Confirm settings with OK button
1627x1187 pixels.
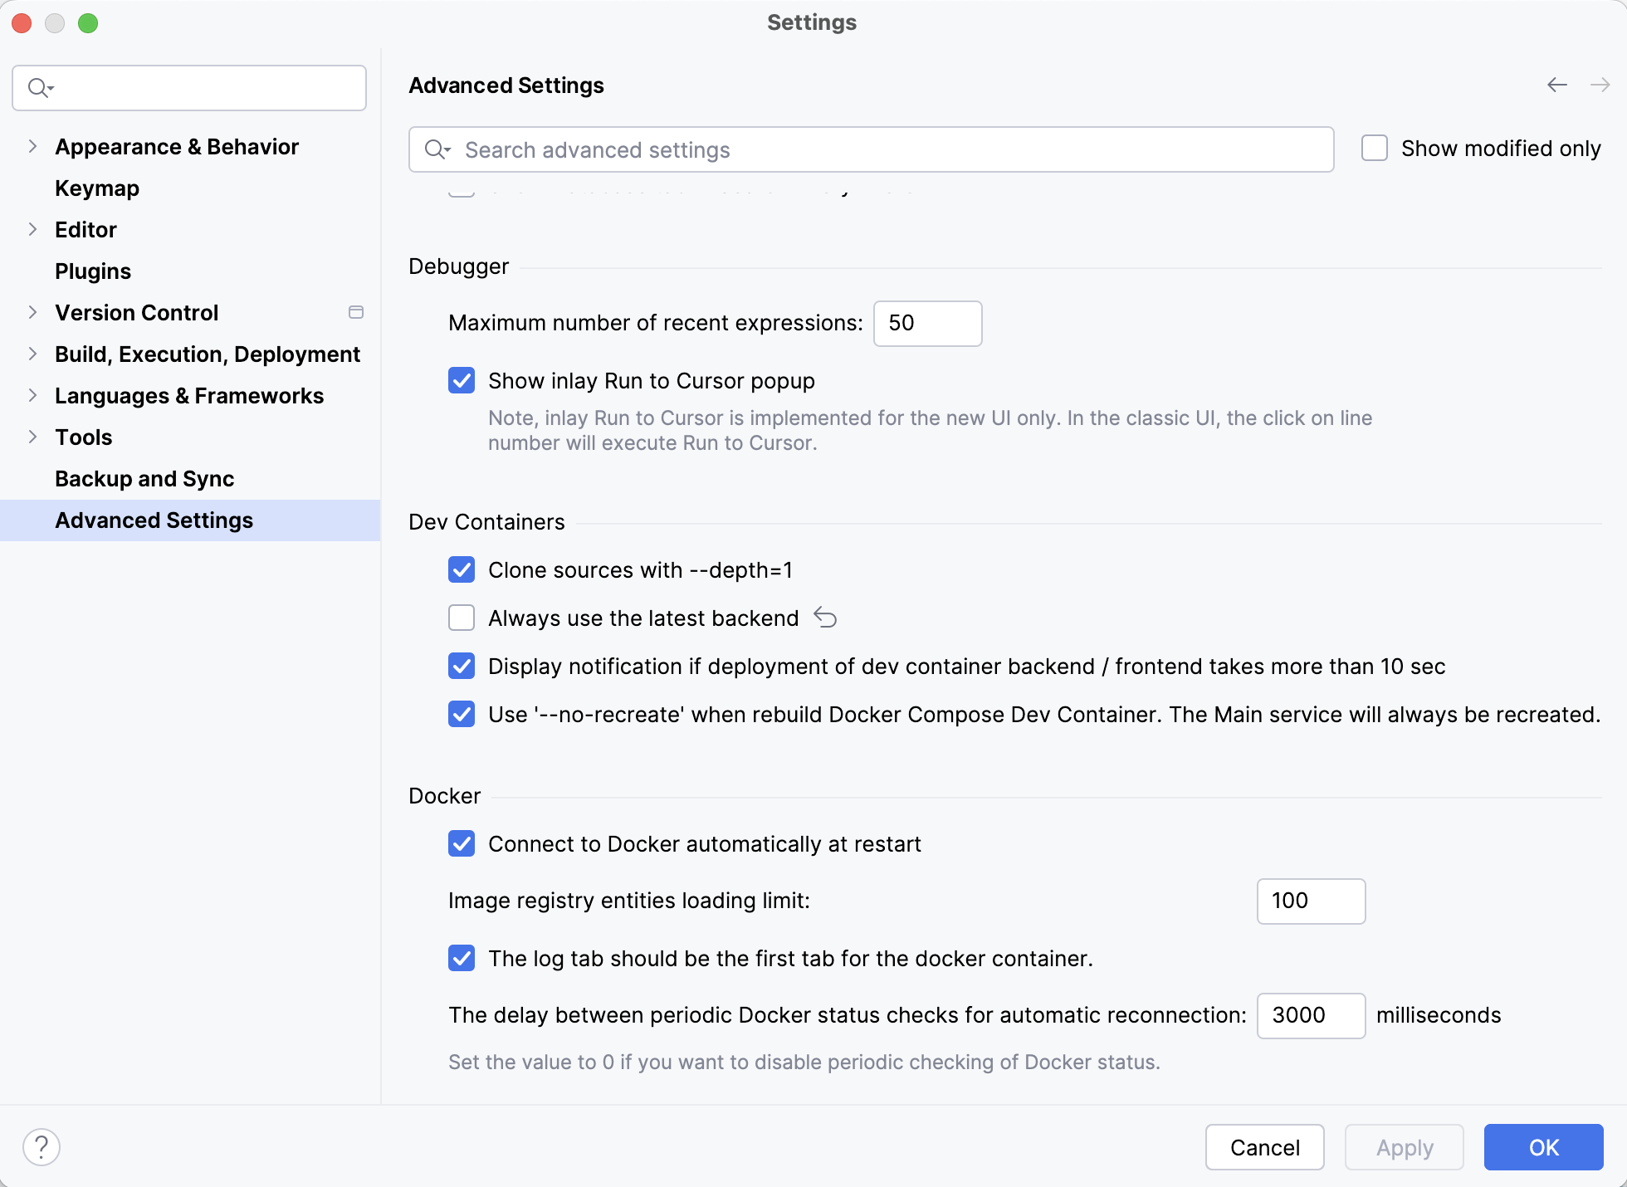click(x=1543, y=1147)
